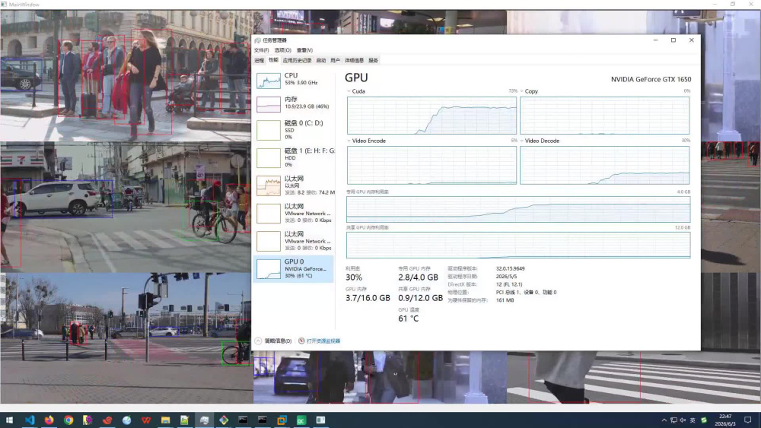Click the taskbar clock showing 22:47

pos(725,420)
